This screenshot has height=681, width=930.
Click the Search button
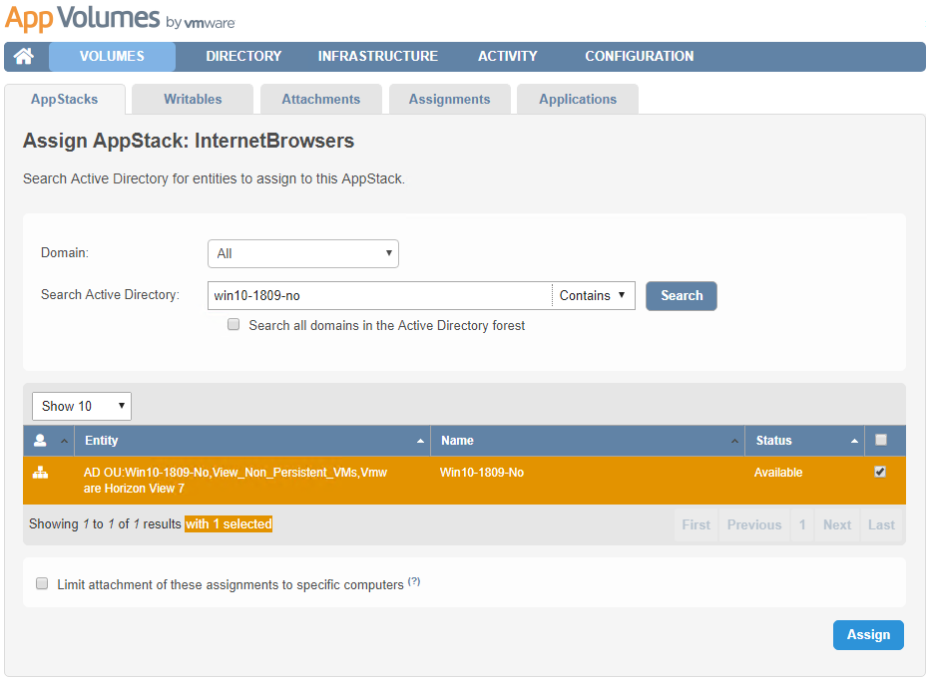(x=681, y=295)
